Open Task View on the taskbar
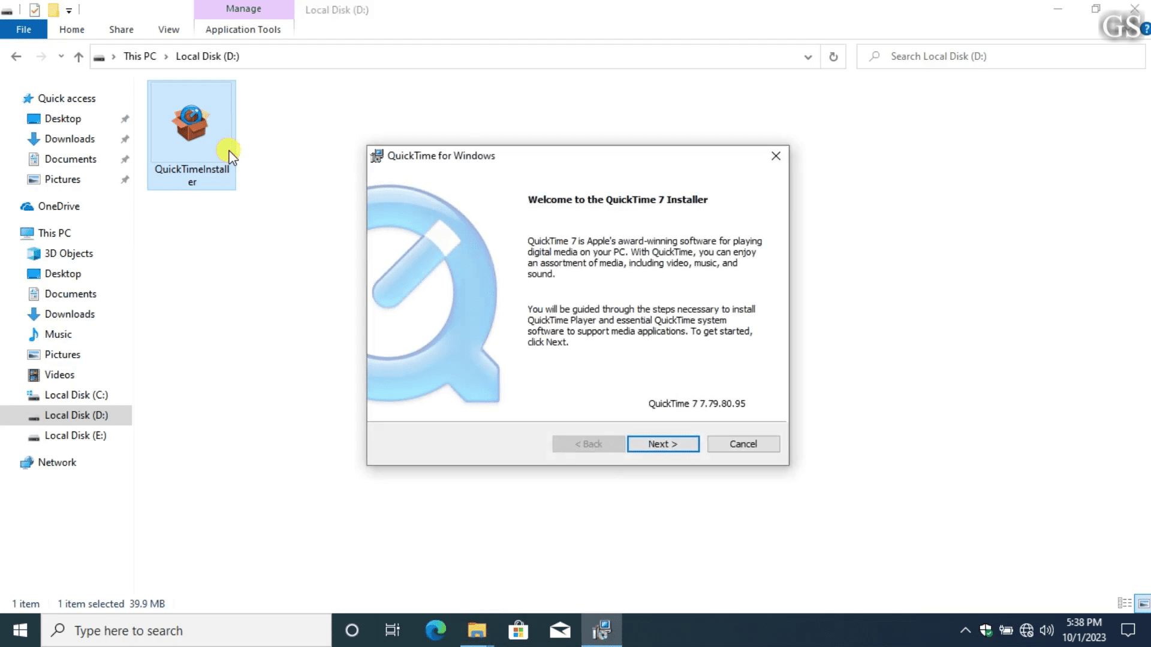The width and height of the screenshot is (1151, 647). 393,630
